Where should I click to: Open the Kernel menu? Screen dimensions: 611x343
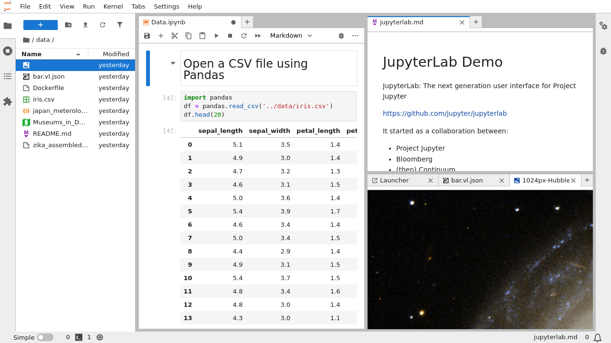(x=113, y=6)
